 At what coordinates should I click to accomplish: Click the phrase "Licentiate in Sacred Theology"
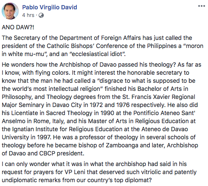point(51,113)
